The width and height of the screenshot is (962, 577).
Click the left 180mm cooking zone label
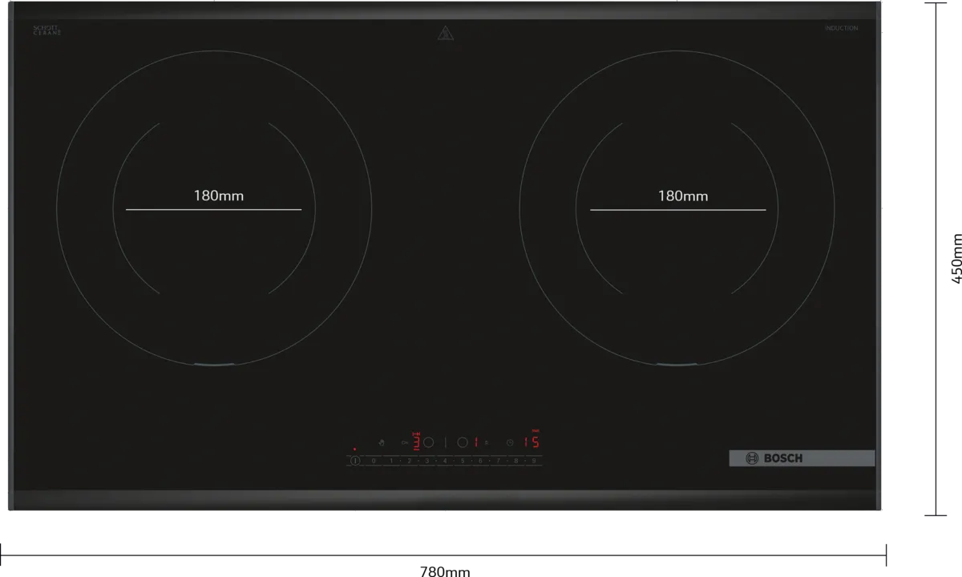tap(218, 196)
